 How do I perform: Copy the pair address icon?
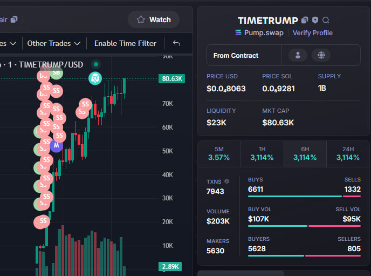pyautogui.click(x=14, y=19)
